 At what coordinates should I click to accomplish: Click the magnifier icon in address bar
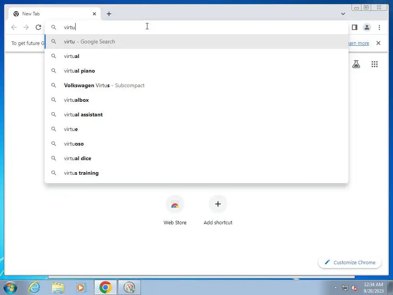coord(54,27)
